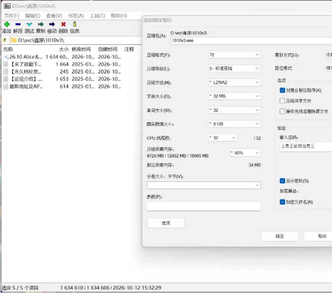Click the 参数(P) input field

click(204, 207)
